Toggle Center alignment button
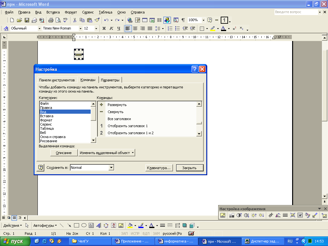This screenshot has height=246, width=328. coord(135,29)
